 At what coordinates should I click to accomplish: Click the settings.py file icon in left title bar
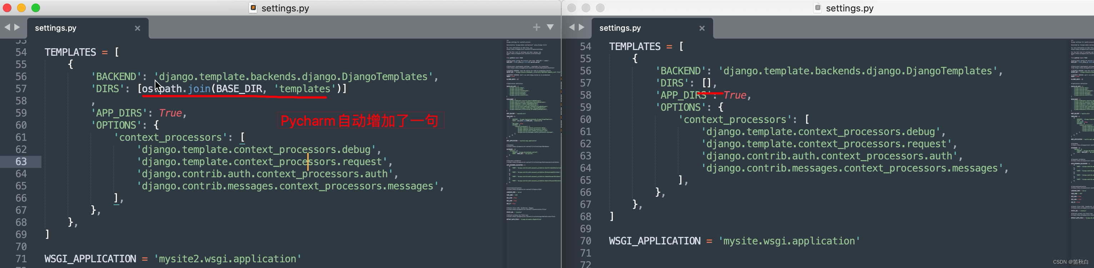[253, 8]
